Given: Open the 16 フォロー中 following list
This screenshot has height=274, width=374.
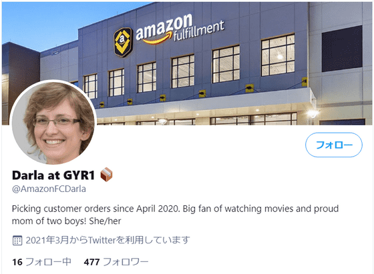Looking at the screenshot, I should [x=41, y=262].
